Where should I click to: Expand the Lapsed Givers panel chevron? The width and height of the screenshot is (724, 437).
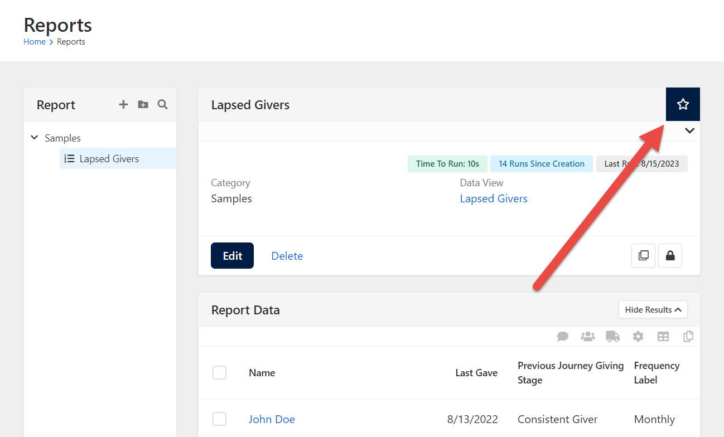690,130
